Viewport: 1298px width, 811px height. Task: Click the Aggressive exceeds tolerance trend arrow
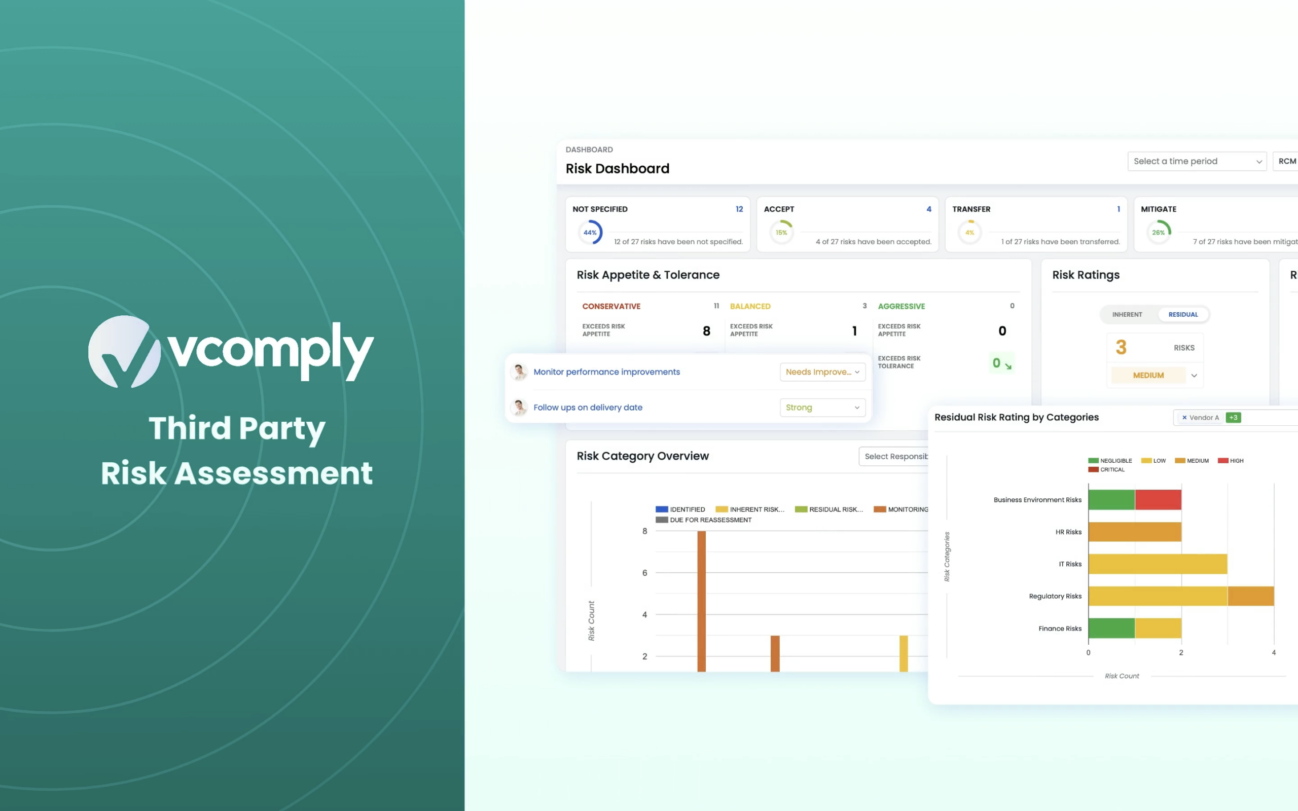(x=1008, y=366)
